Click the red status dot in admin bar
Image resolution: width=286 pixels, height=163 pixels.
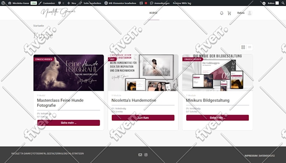146,3
